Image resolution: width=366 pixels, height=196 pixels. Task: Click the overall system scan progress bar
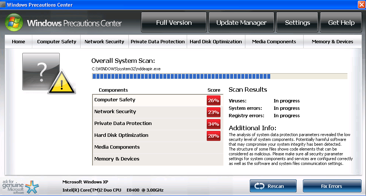point(219,76)
